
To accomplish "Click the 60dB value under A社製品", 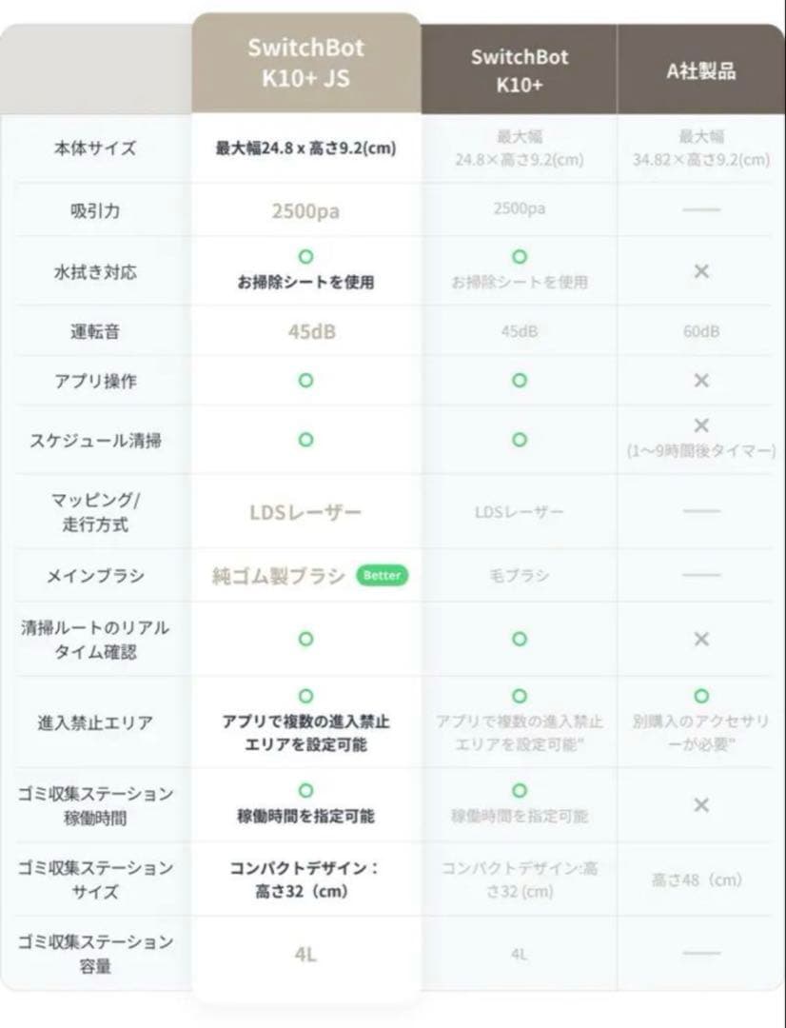I will pyautogui.click(x=701, y=331).
